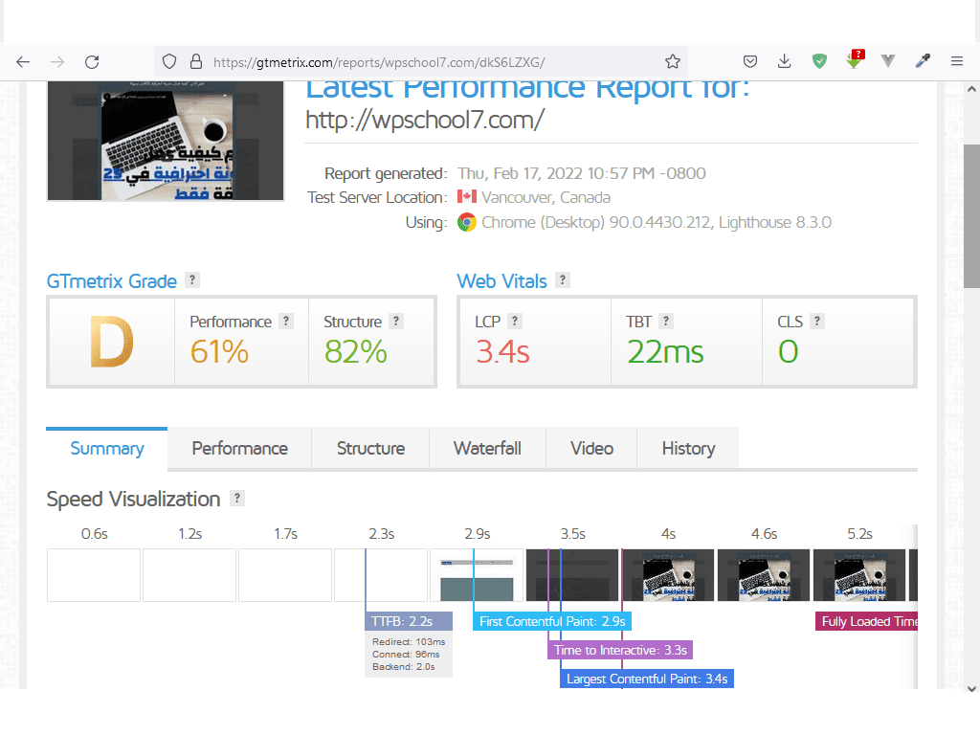Click the site screenshot thumbnail
The width and height of the screenshot is (980, 735).
click(x=166, y=142)
